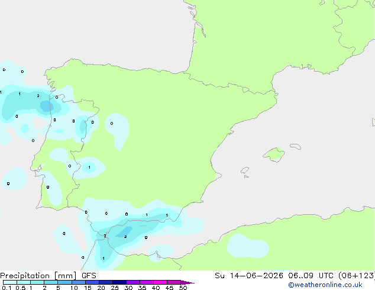Screen dimensions: 375x290
Task: Click the legend scale label '20'
Action: (x=101, y=288)
